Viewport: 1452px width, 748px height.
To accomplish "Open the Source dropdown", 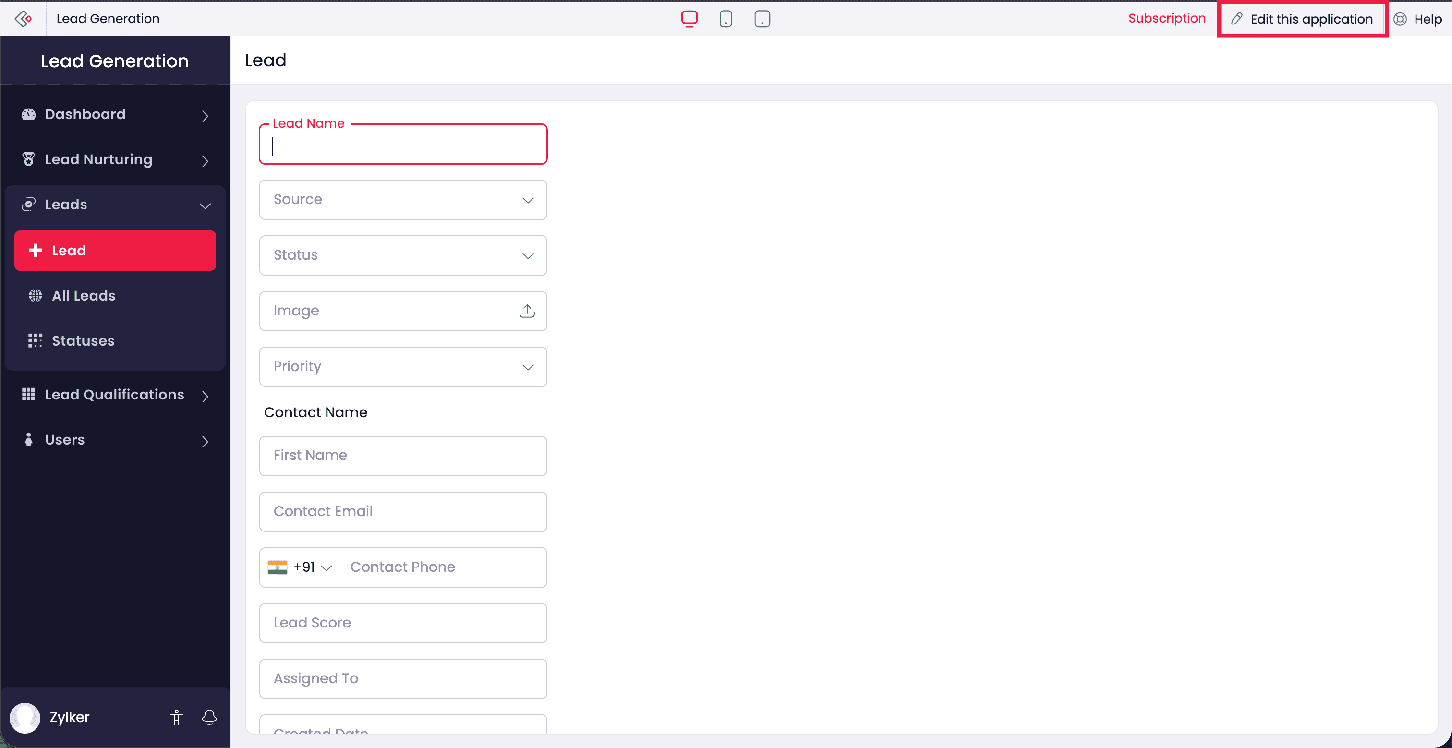I will click(x=402, y=200).
